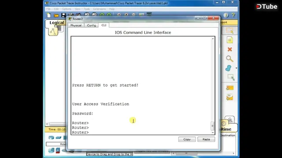Image resolution: width=282 pixels, height=158 pixels.
Task: Select the CLI tab in Router2 window
Action: pos(104,25)
